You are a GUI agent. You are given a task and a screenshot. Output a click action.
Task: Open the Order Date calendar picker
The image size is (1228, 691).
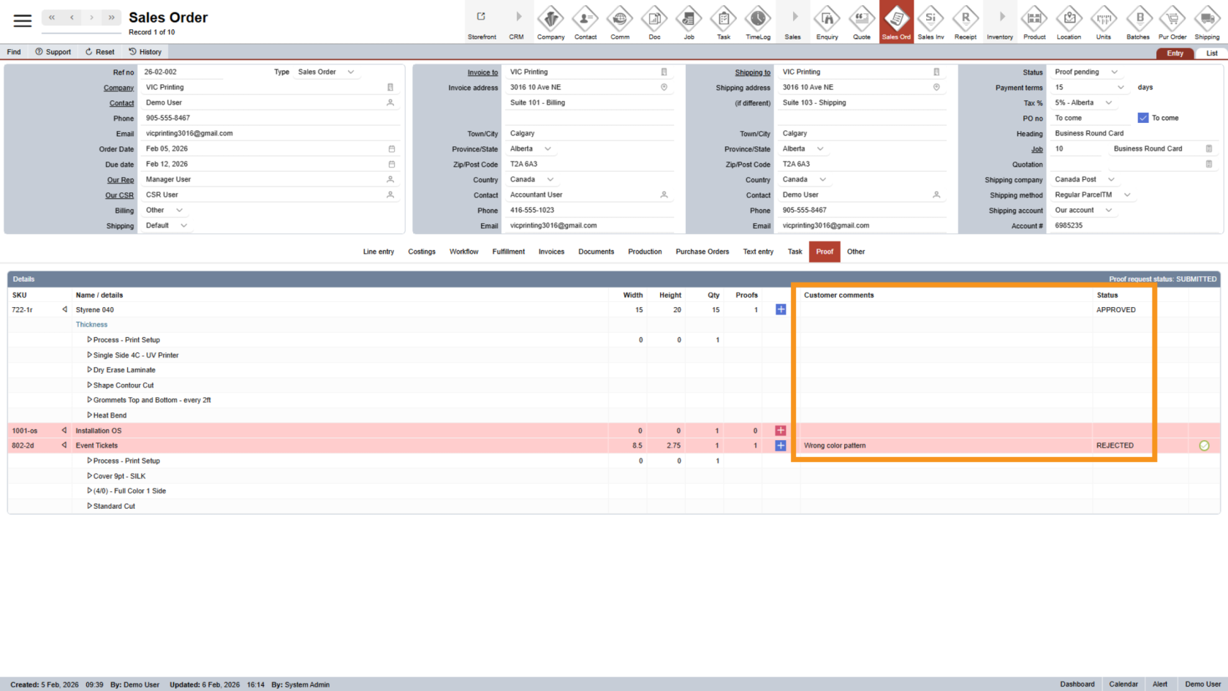(391, 149)
